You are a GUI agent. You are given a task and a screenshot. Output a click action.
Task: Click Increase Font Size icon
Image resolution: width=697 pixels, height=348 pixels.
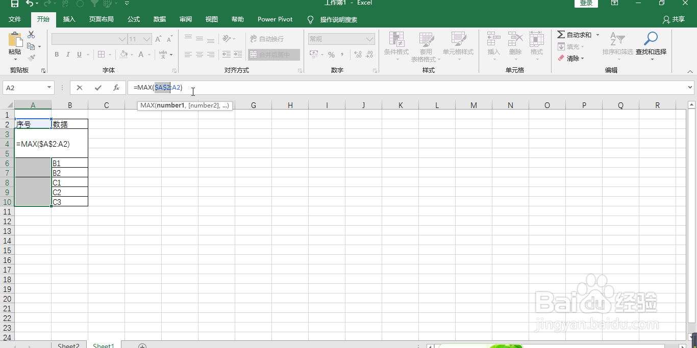click(x=158, y=39)
